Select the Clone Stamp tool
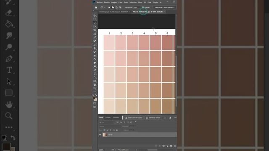Screen dimensions: 269x151 pos(95,48)
